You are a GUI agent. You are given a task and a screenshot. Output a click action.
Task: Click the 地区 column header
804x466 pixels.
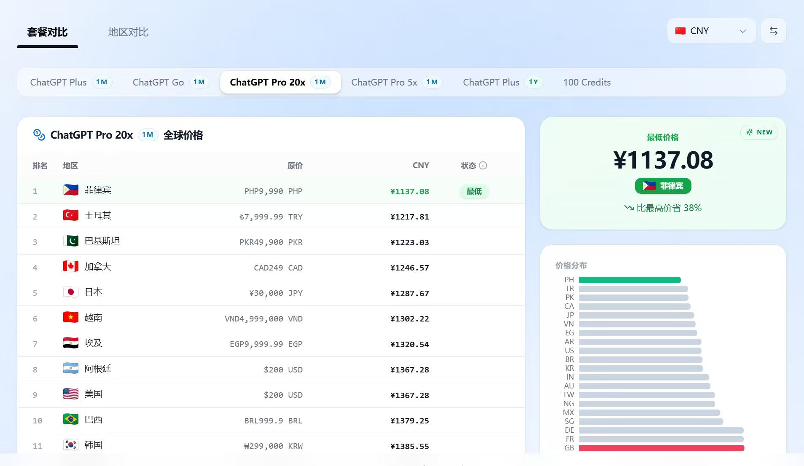(x=70, y=166)
